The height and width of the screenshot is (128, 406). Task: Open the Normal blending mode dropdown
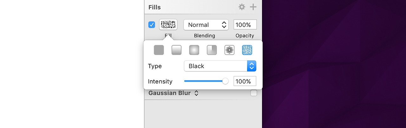(206, 25)
